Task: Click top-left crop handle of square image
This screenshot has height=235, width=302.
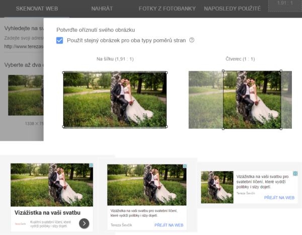Action: [223, 71]
